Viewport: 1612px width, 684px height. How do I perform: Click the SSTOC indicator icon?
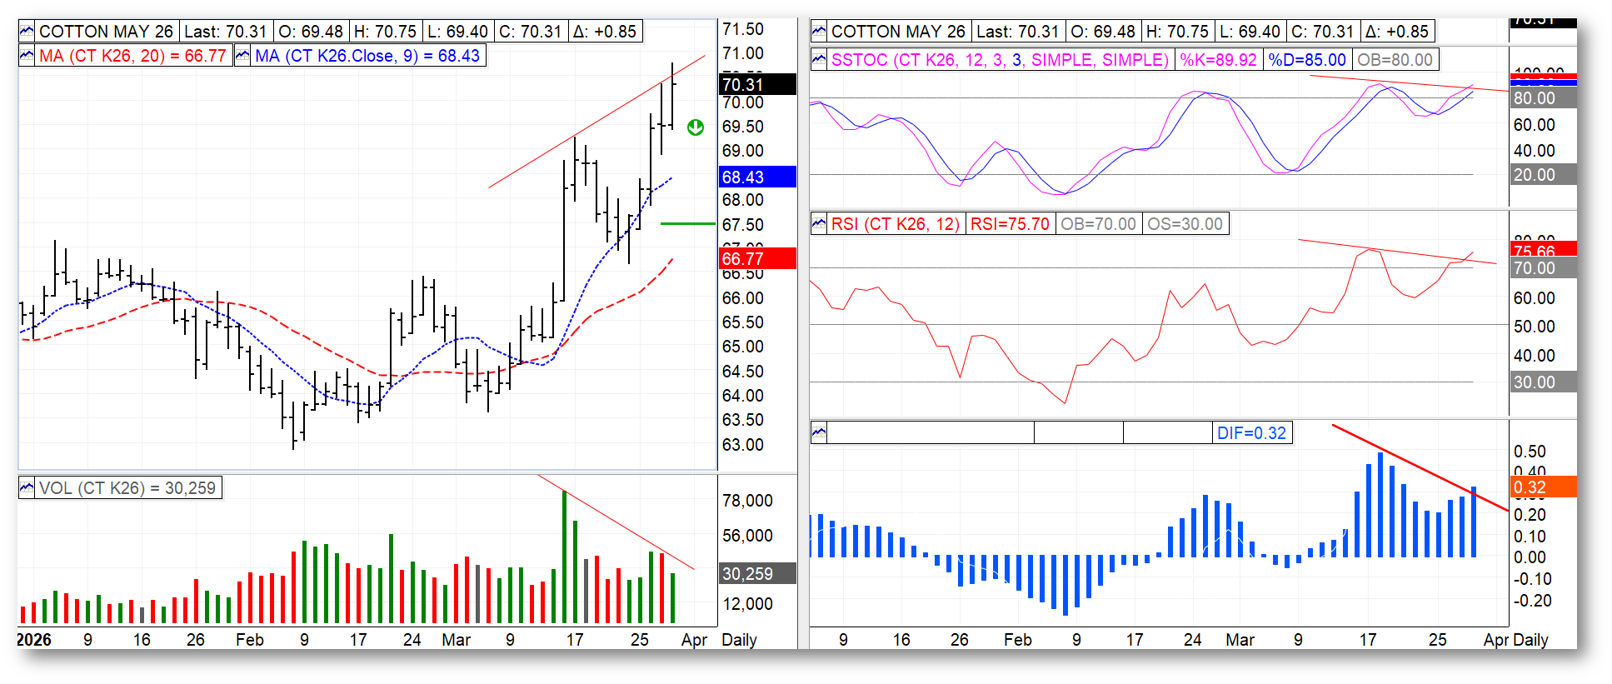(x=819, y=60)
